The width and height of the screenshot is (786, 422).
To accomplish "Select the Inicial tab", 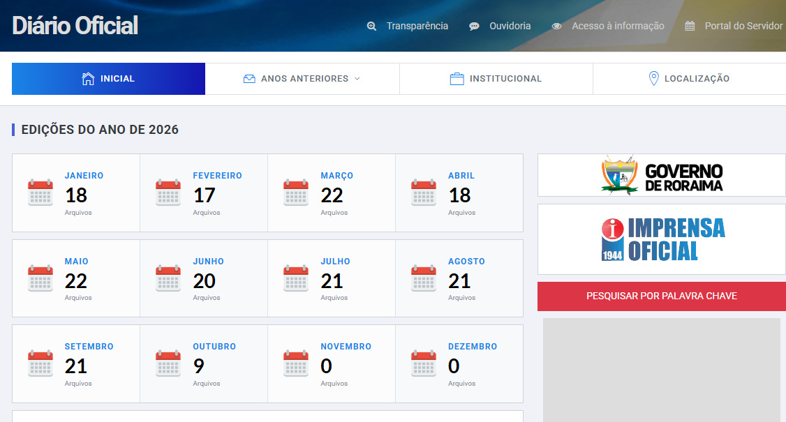I will 108,79.
